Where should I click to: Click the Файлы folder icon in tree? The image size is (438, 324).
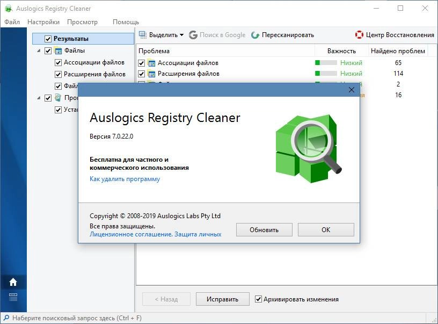58,51
